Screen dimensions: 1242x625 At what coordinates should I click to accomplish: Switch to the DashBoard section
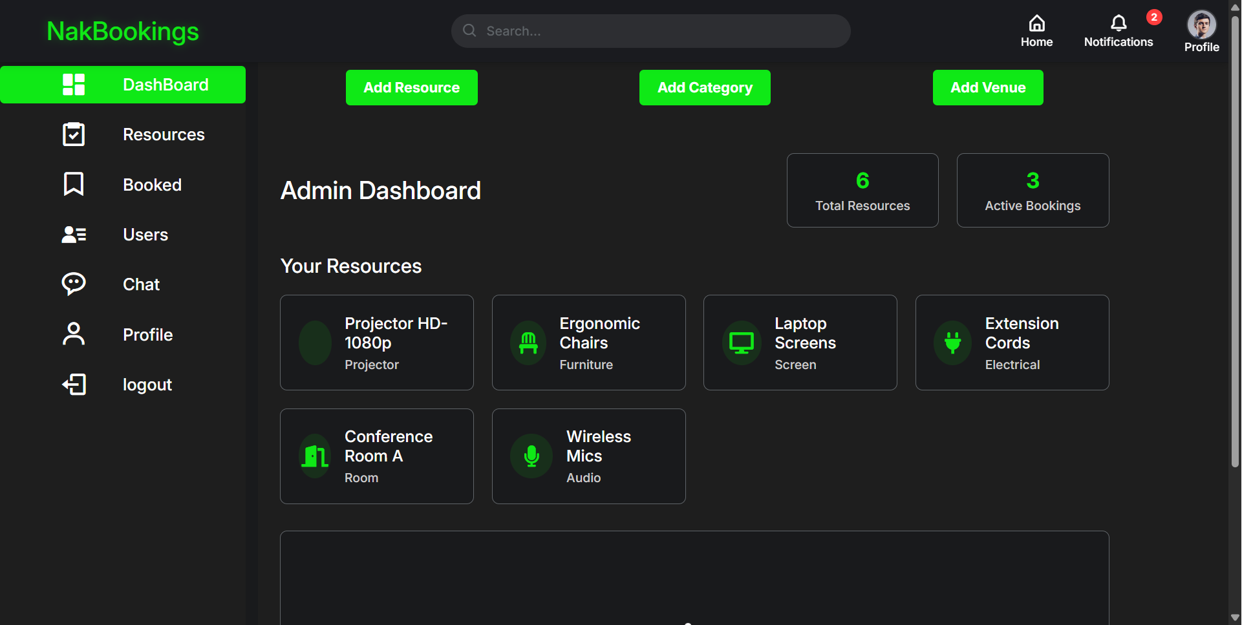click(123, 84)
